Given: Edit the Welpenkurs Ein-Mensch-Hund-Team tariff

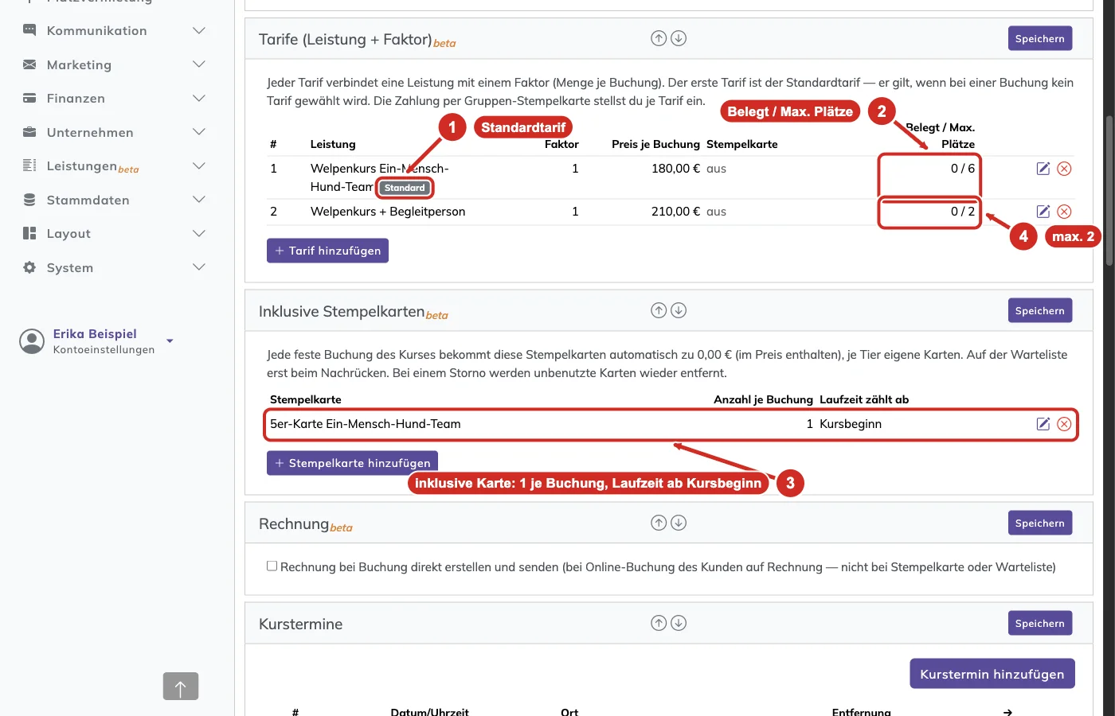Looking at the screenshot, I should pyautogui.click(x=1043, y=169).
